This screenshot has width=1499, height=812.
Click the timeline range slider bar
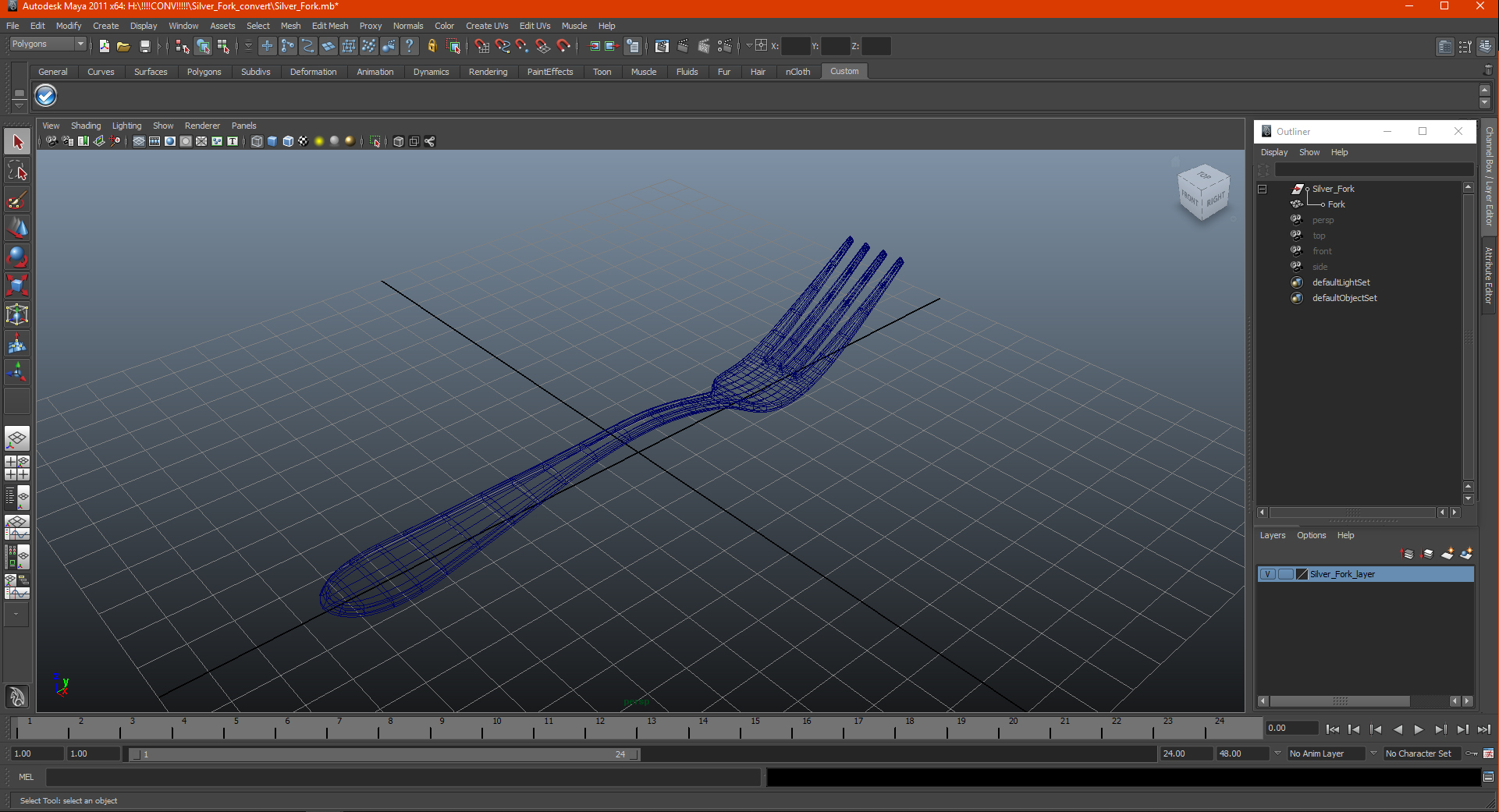tap(385, 754)
